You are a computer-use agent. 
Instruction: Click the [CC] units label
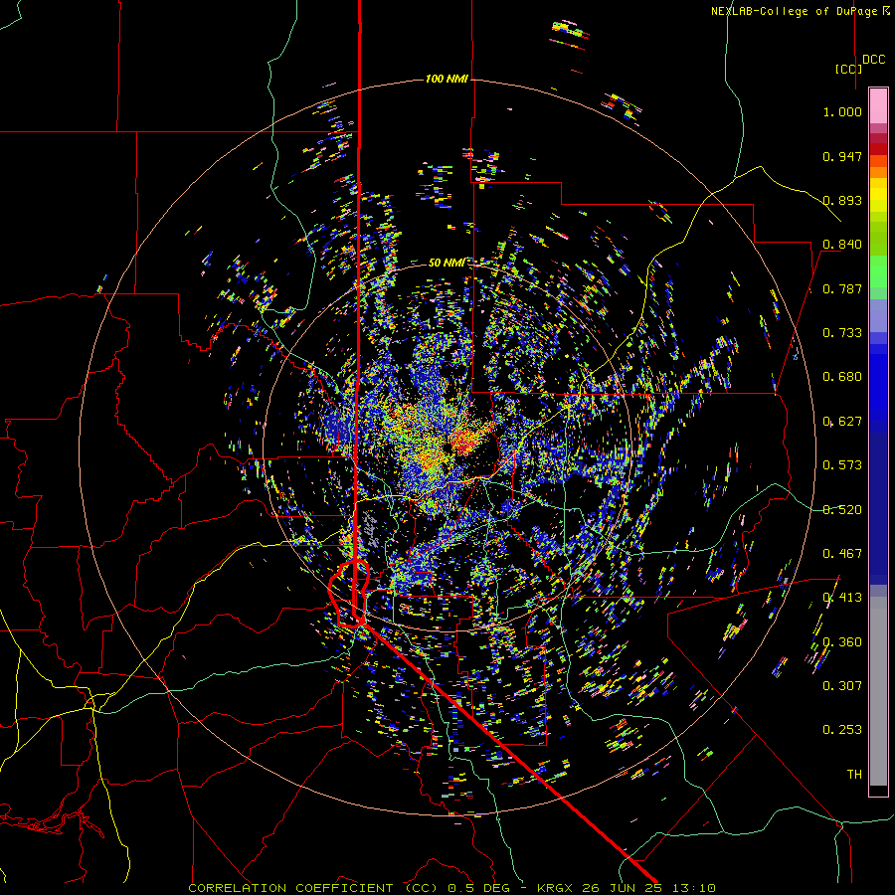848,69
